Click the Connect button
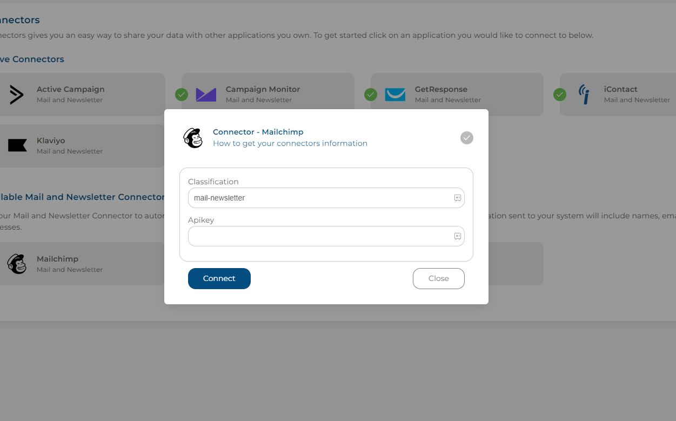Image resolution: width=676 pixels, height=421 pixels. 219,278
